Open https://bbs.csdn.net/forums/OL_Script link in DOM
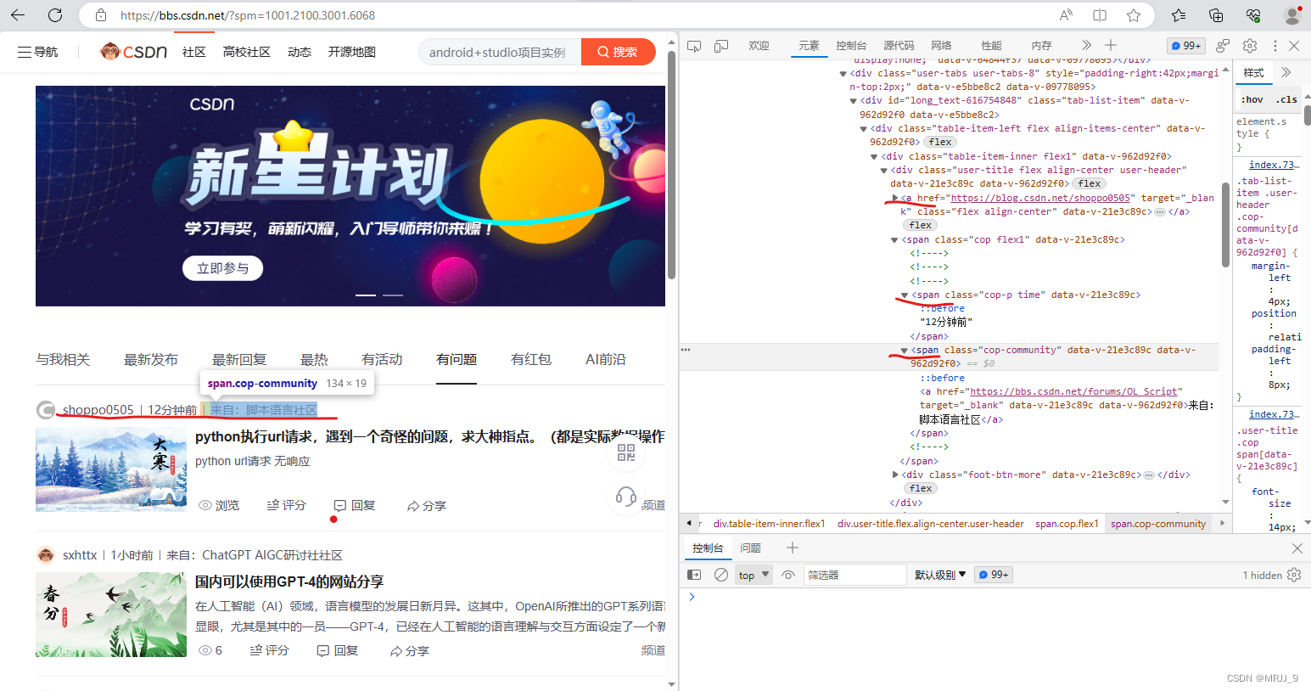Screen dimensions: 1311x691 [1073, 392]
